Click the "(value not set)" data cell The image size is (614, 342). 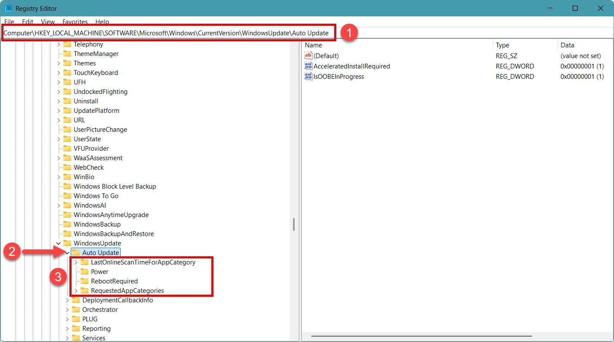[581, 56]
